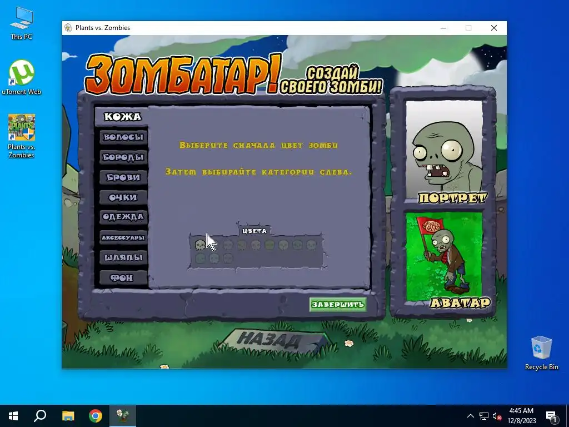
Task: Select the Фон background category
Action: (x=123, y=278)
